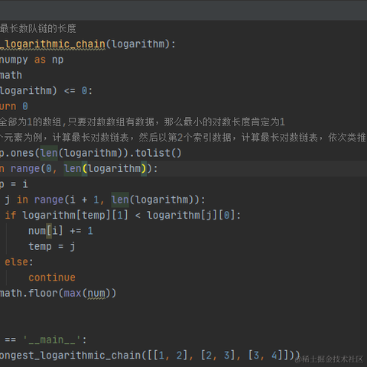367x367 pixels.
Task: Click the comment line ending '依次类推'
Action: tap(183, 138)
